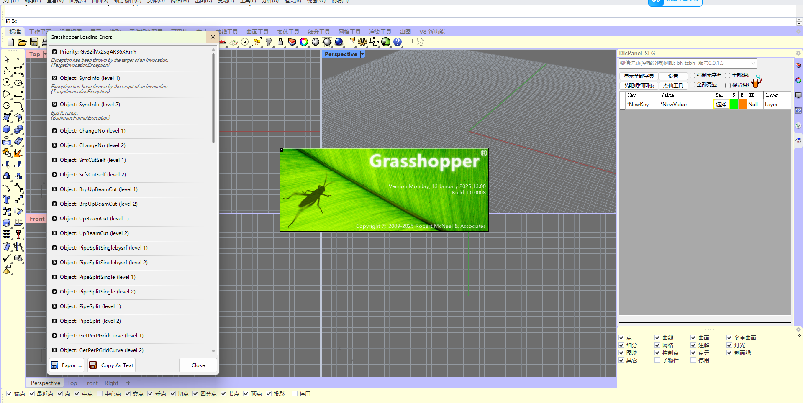Screen dimensions: 803x403
Task: Click the padlock Lock objects icon
Action: point(280,42)
